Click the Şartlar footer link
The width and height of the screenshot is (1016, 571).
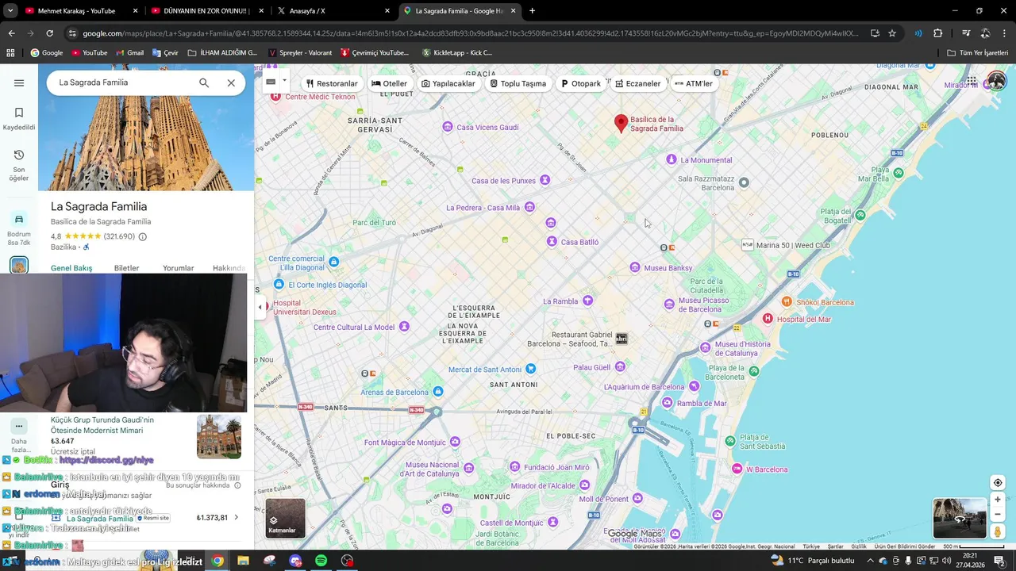coord(835,546)
